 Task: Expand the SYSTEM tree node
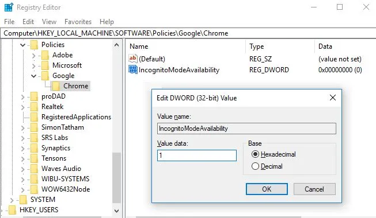(x=12, y=200)
